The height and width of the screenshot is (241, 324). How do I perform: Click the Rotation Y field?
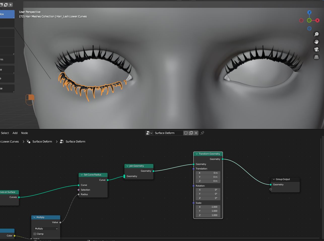pos(208,194)
